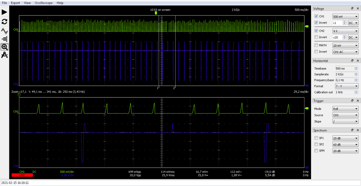Image resolution: width=361 pixels, height=186 pixels.
Task: Select the compass measure tool
Action: [5, 55]
